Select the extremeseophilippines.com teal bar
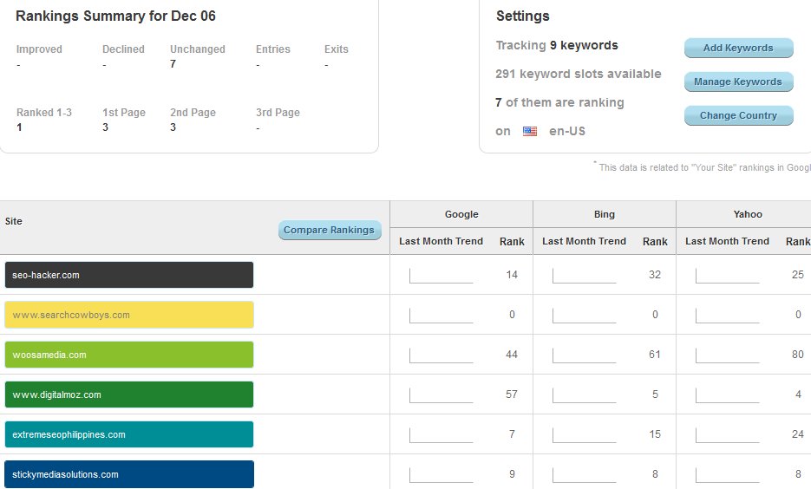Screen dimensions: 811x489 [x=129, y=434]
